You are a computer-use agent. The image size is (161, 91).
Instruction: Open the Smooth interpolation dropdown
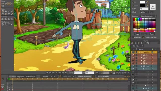(47, 76)
